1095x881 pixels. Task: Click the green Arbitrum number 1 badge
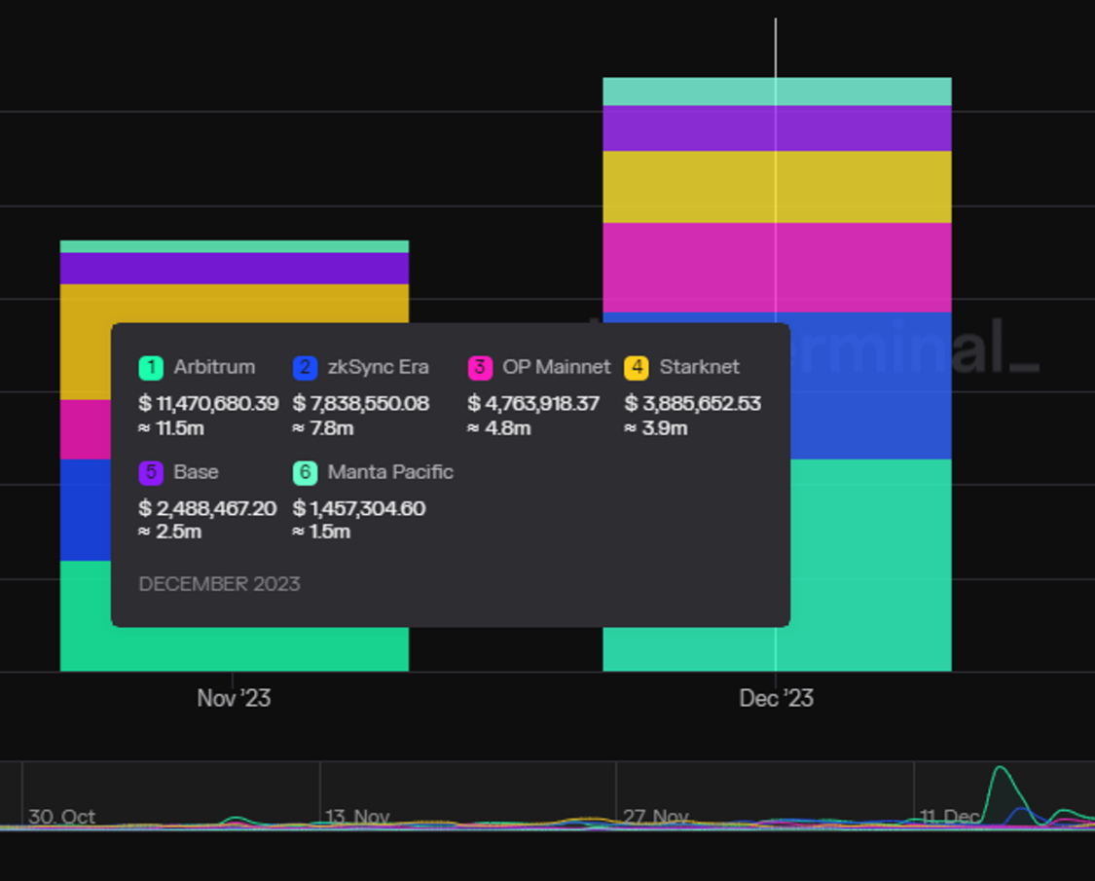click(151, 368)
